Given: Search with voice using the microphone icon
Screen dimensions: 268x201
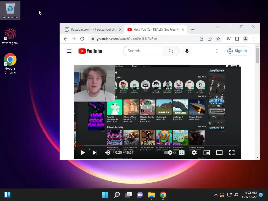Looking at the screenshot, I should click(187, 51).
